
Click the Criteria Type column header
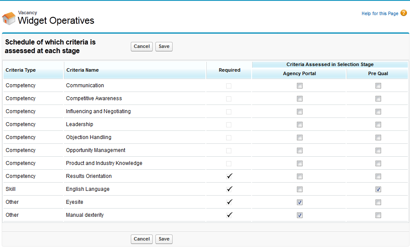pyautogui.click(x=33, y=70)
